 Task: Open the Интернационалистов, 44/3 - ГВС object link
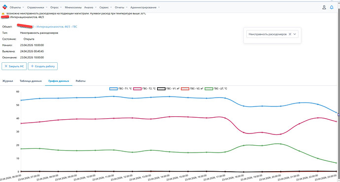(x=57, y=27)
